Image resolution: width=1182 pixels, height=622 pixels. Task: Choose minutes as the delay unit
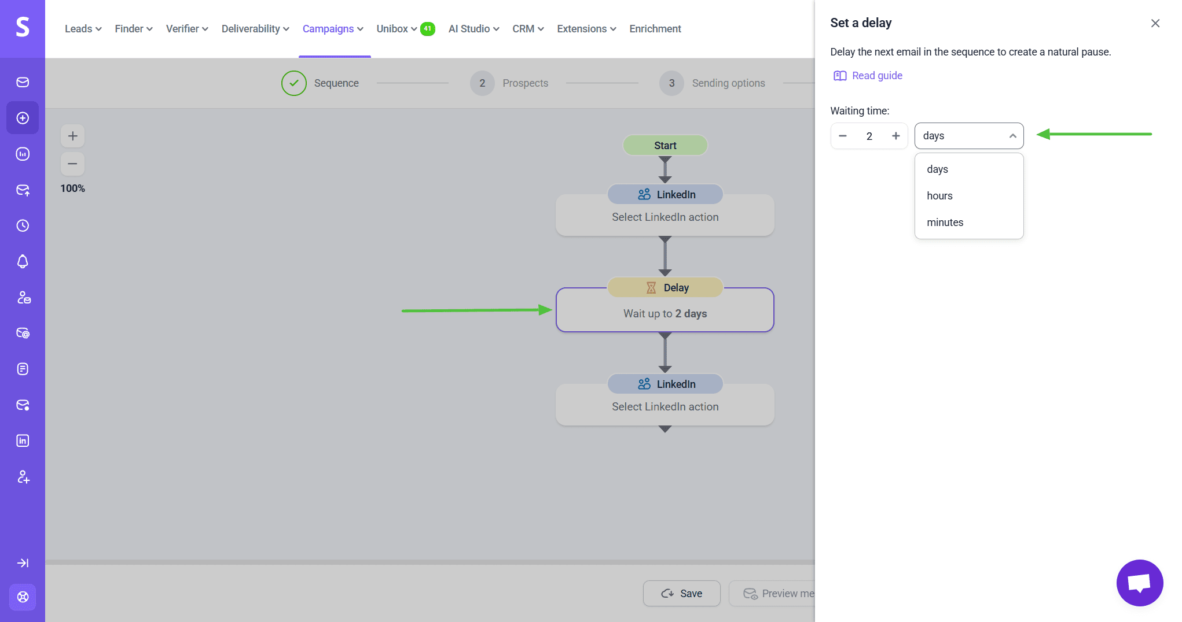[x=945, y=223]
